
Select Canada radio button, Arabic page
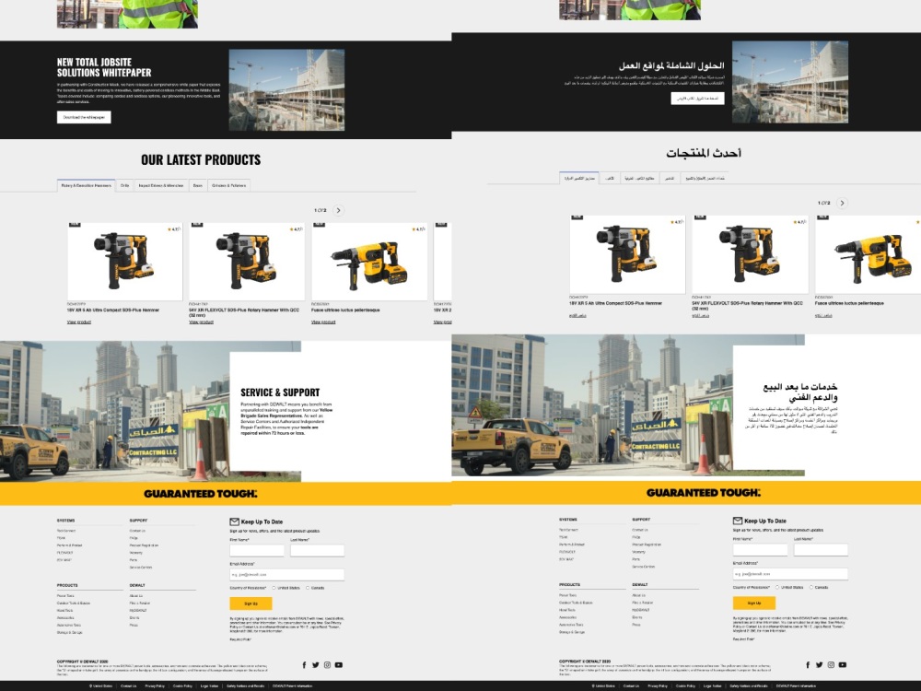(811, 587)
